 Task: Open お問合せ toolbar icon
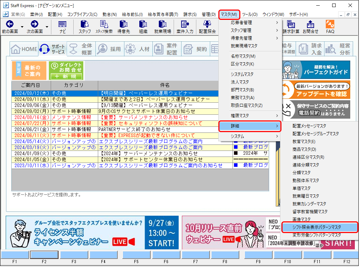point(311,27)
